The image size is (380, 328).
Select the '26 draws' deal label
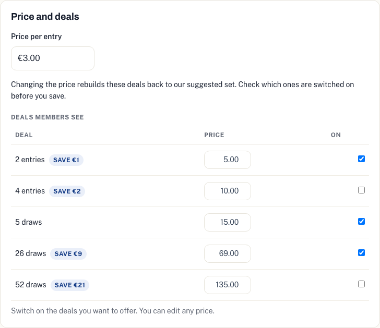[30, 253]
